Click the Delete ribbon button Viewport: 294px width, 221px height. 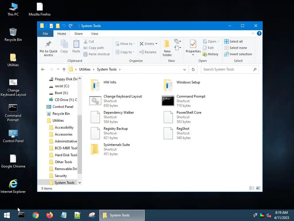(x=147, y=44)
